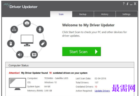
Task: Open help with the question mark icon
Action: coord(123,4)
